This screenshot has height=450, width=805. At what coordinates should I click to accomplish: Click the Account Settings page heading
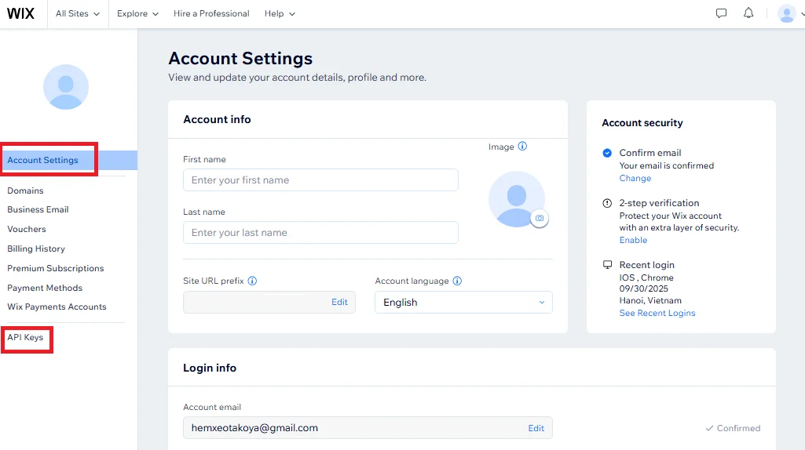tap(240, 59)
